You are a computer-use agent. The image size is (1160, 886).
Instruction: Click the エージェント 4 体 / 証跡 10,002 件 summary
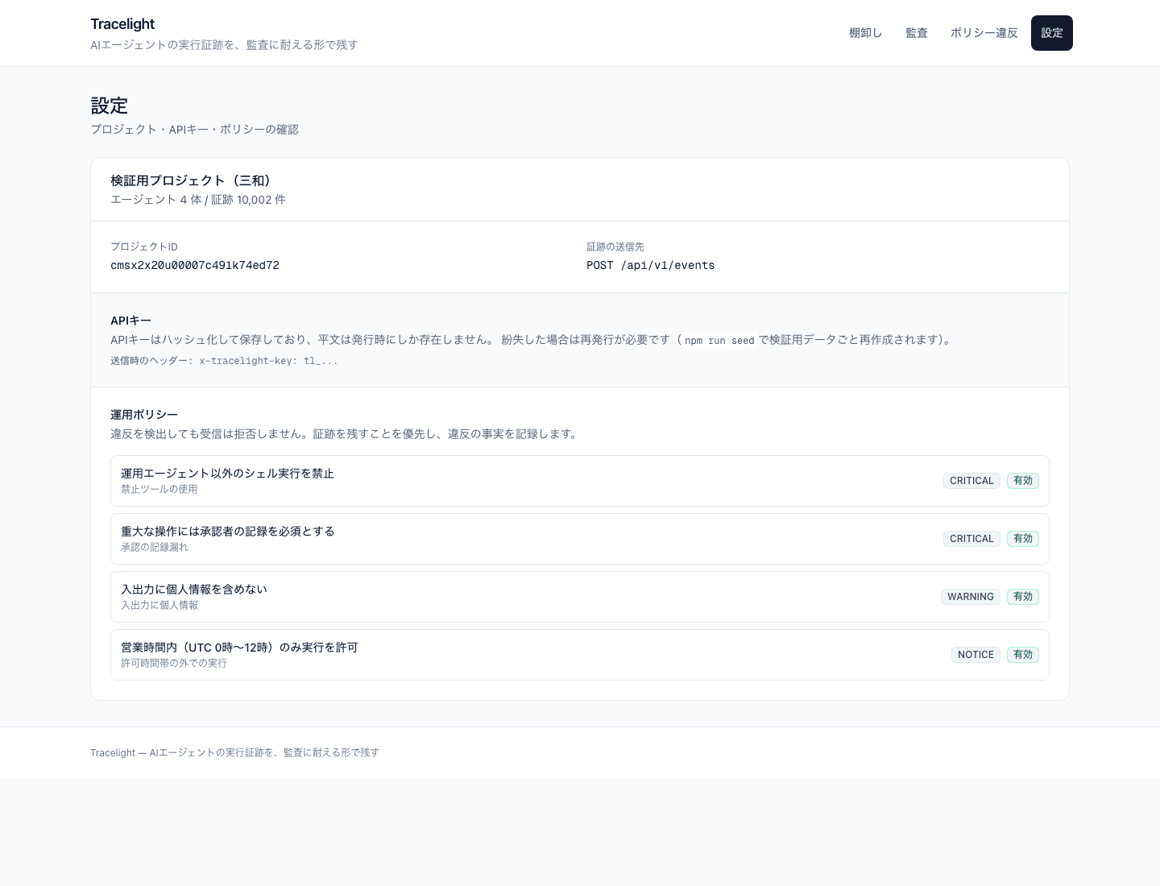point(198,200)
